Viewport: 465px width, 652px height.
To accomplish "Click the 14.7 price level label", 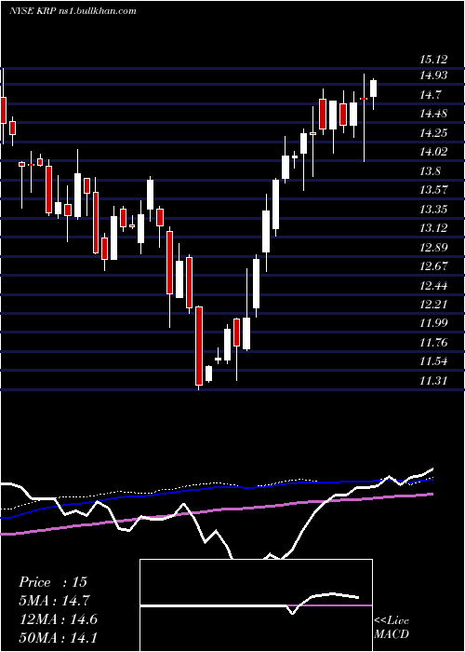I will click(x=430, y=95).
